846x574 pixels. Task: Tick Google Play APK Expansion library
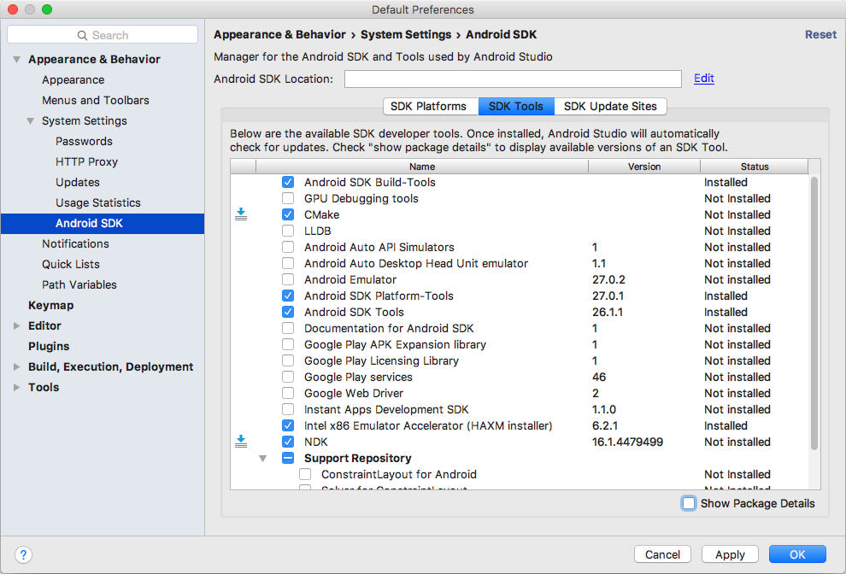click(x=288, y=344)
